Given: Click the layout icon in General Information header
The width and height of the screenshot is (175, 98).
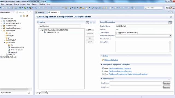Looking at the screenshot, I should coord(170,22).
